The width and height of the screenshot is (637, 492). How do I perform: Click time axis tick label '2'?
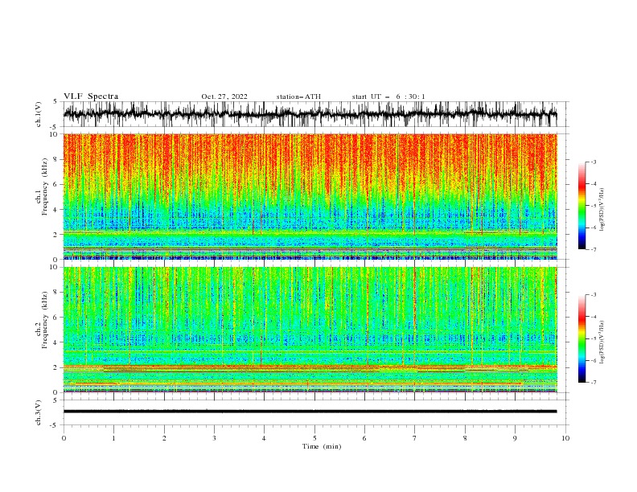pyautogui.click(x=164, y=438)
